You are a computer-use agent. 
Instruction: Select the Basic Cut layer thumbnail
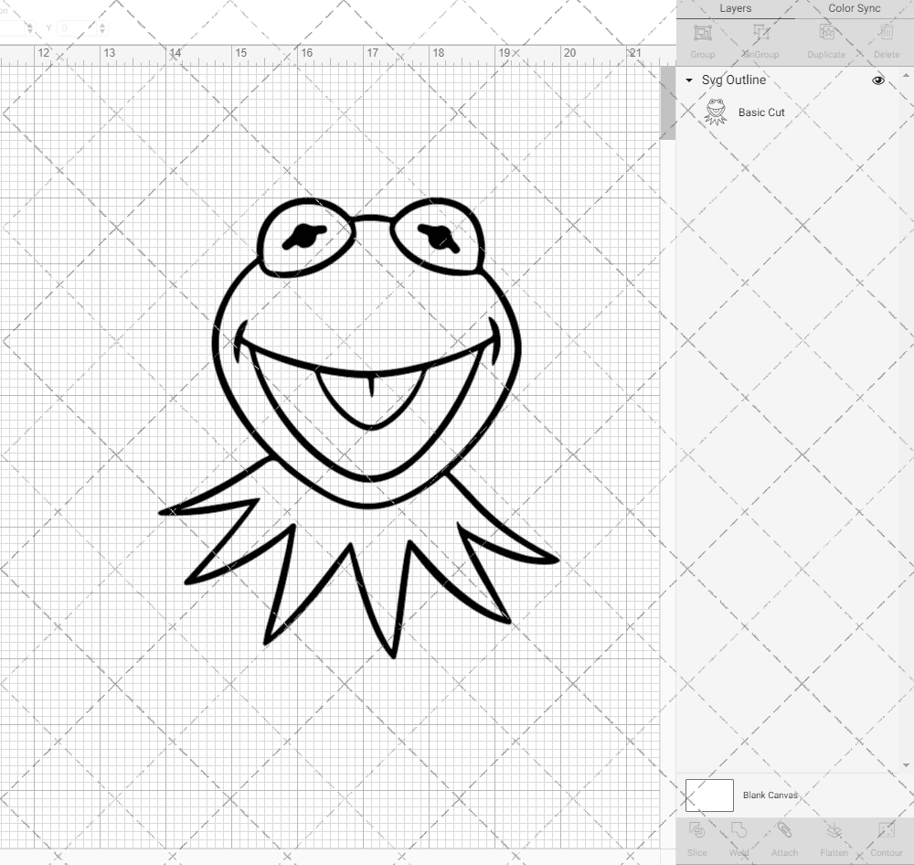(x=716, y=112)
